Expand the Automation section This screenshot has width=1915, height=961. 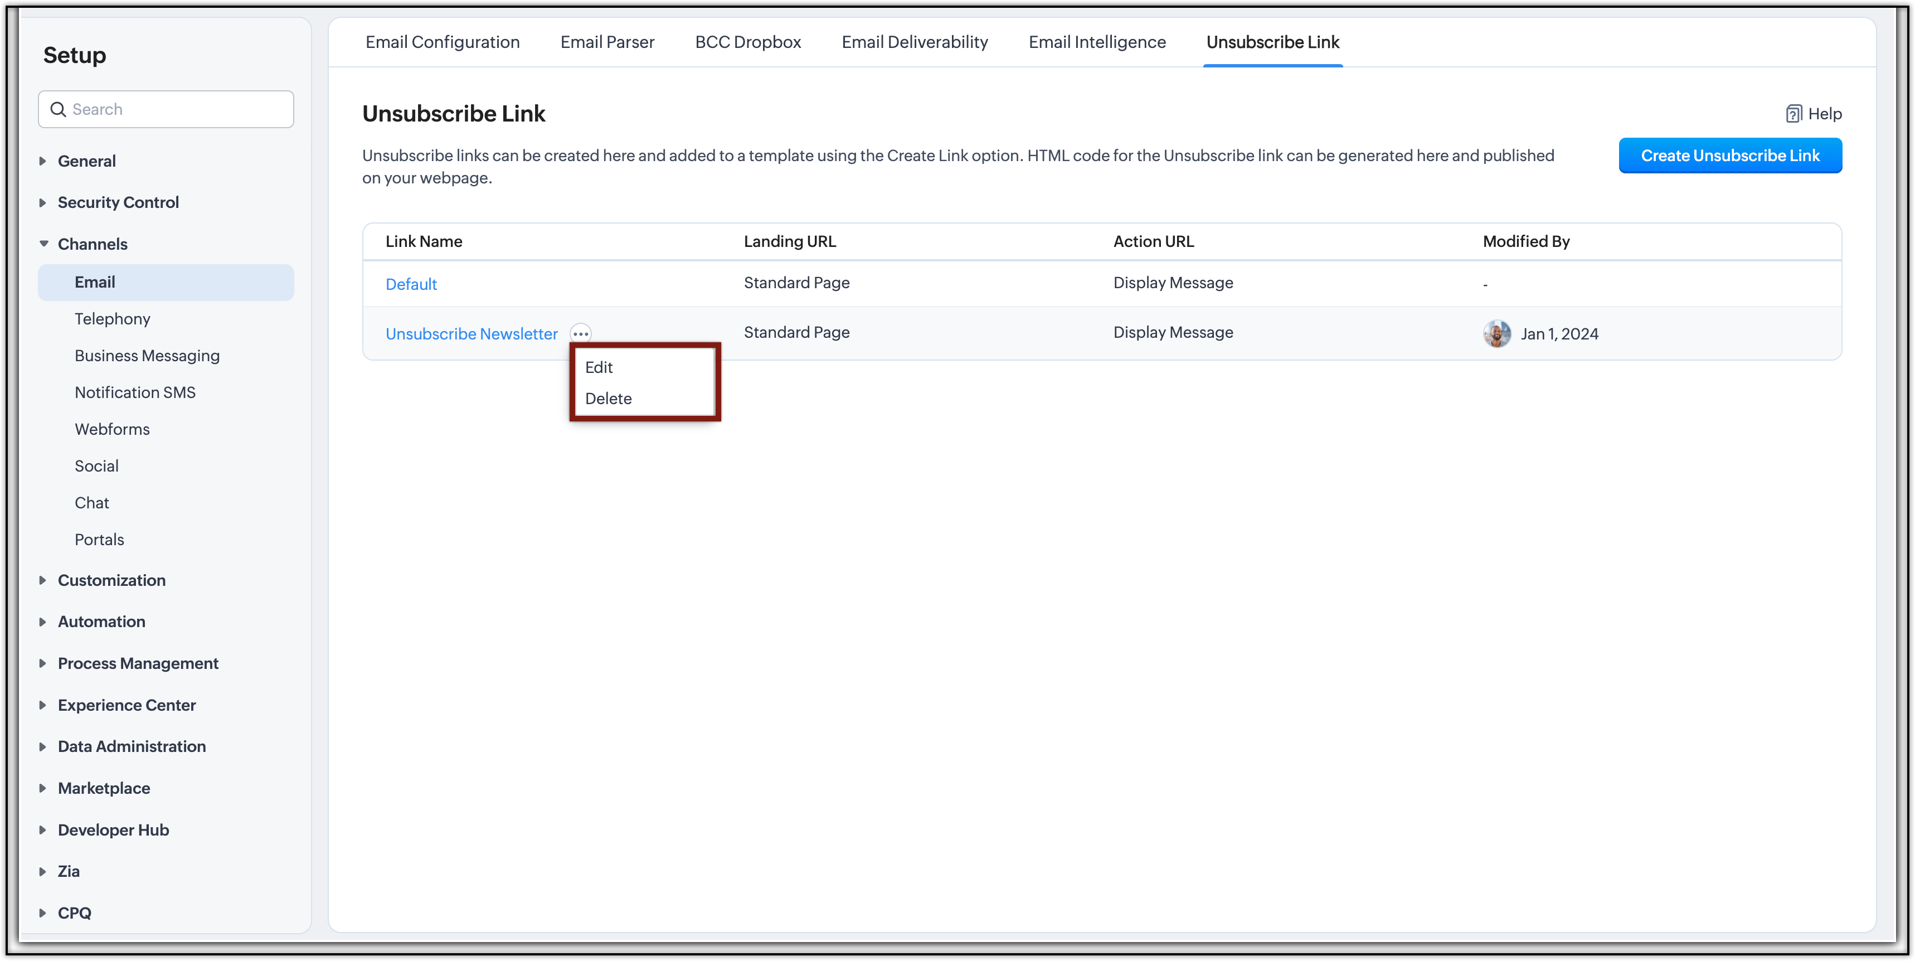42,622
